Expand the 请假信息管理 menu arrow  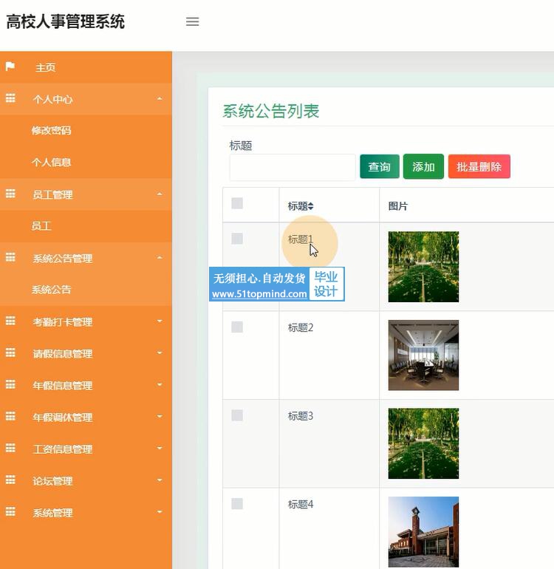pyautogui.click(x=160, y=352)
